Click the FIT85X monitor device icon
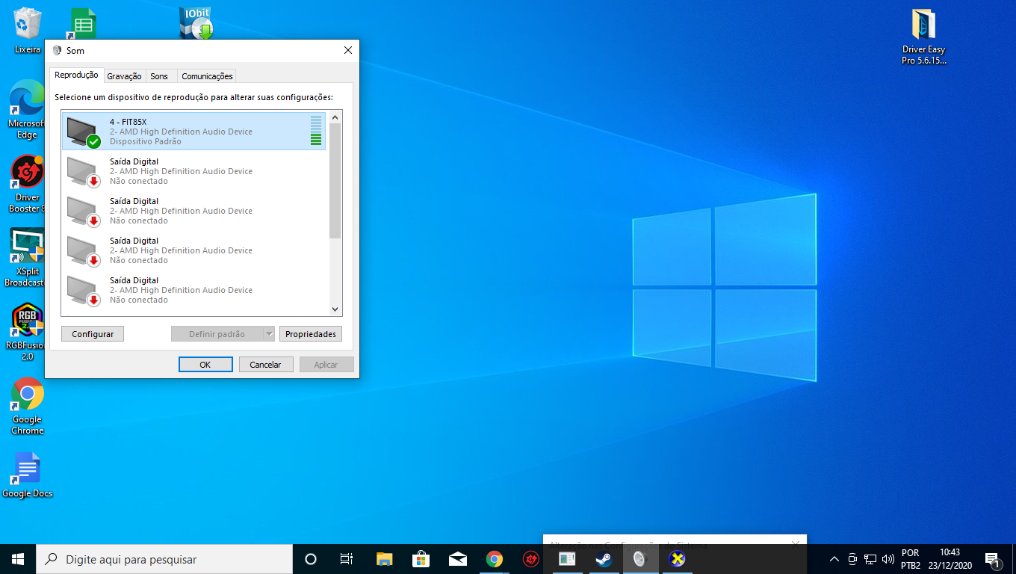The image size is (1016, 574). click(83, 132)
